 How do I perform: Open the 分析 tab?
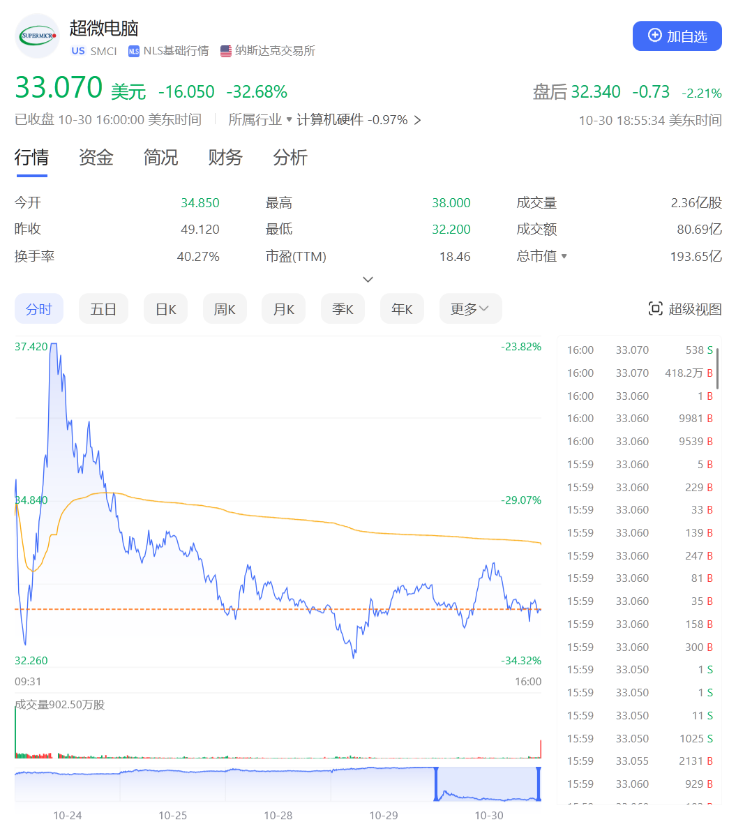(x=290, y=158)
